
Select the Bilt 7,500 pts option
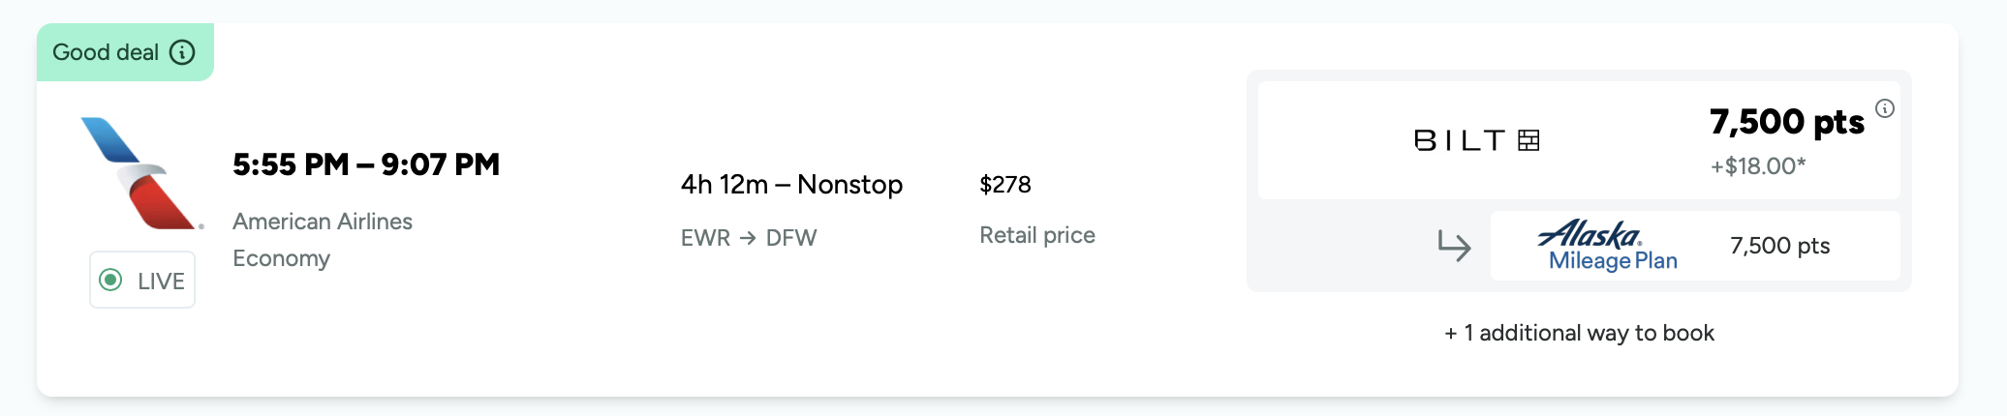[1579, 140]
